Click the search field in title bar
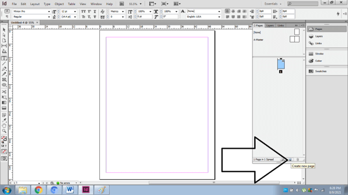This screenshot has width=348, height=195. [x=303, y=4]
